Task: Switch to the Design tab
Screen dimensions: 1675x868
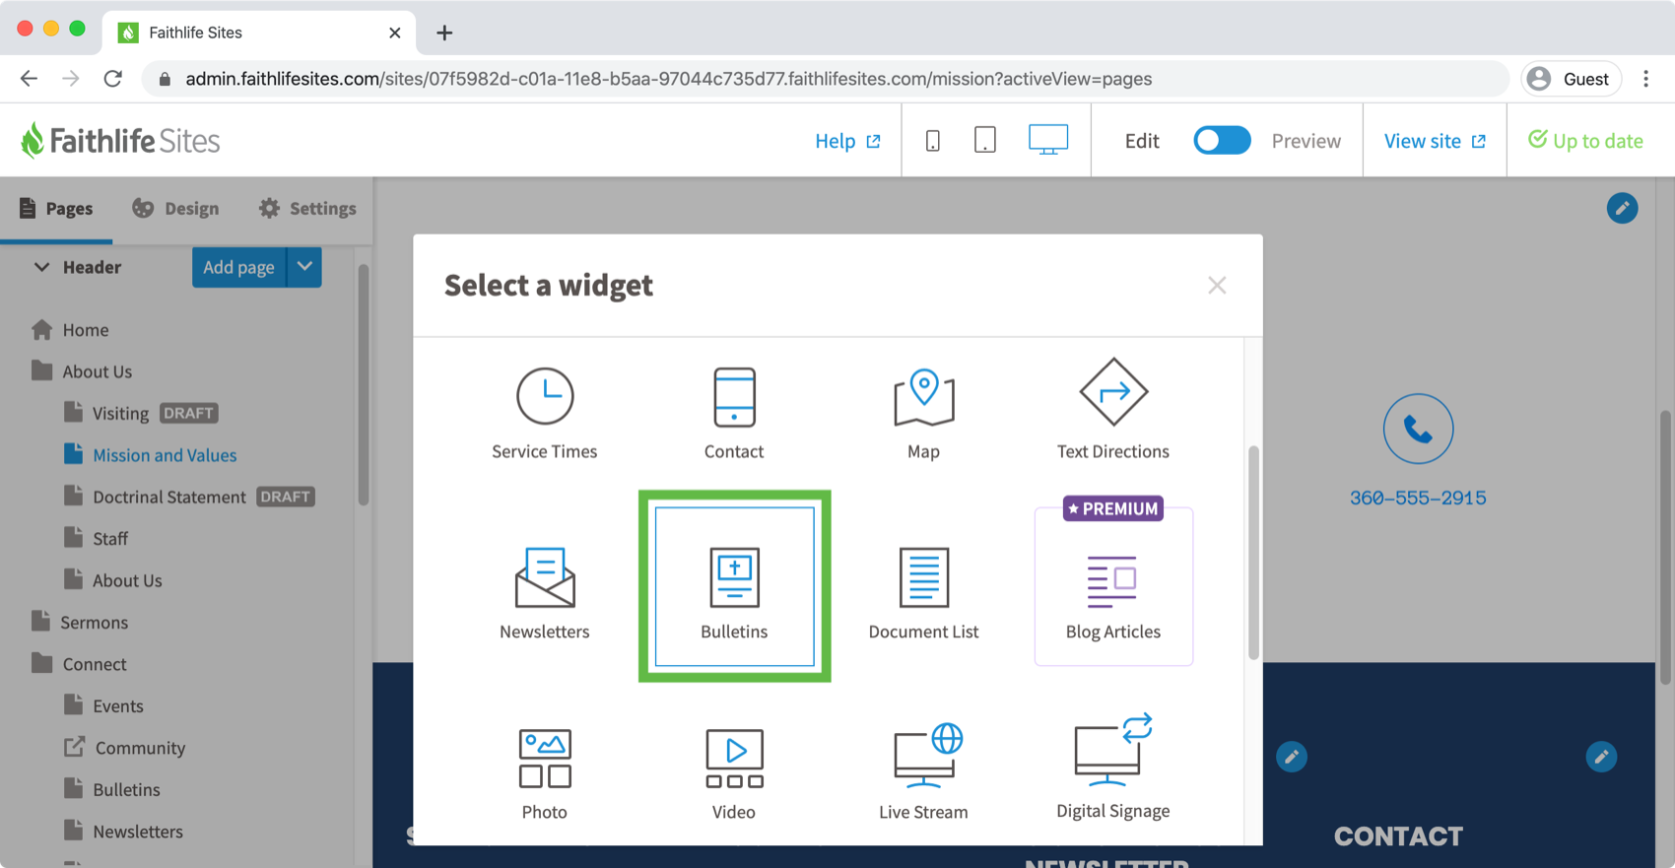Action: click(x=175, y=208)
